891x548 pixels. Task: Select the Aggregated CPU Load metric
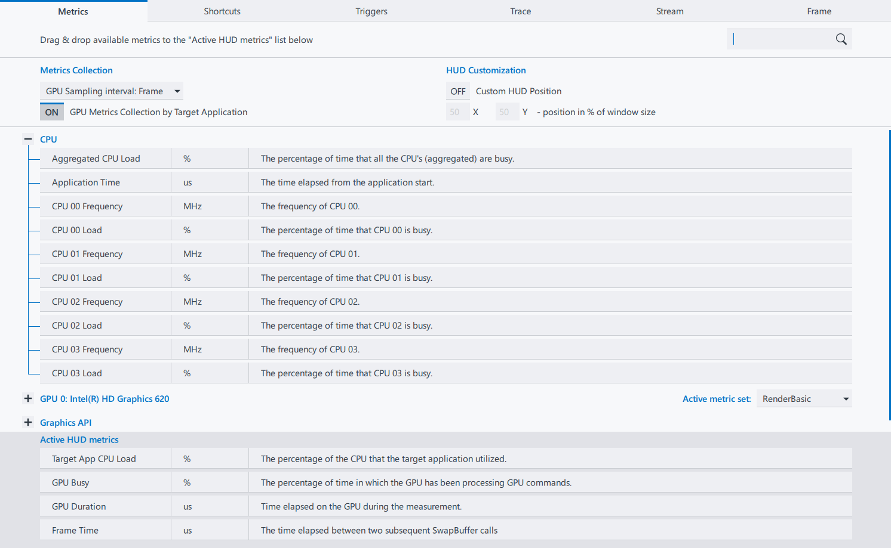coord(96,159)
